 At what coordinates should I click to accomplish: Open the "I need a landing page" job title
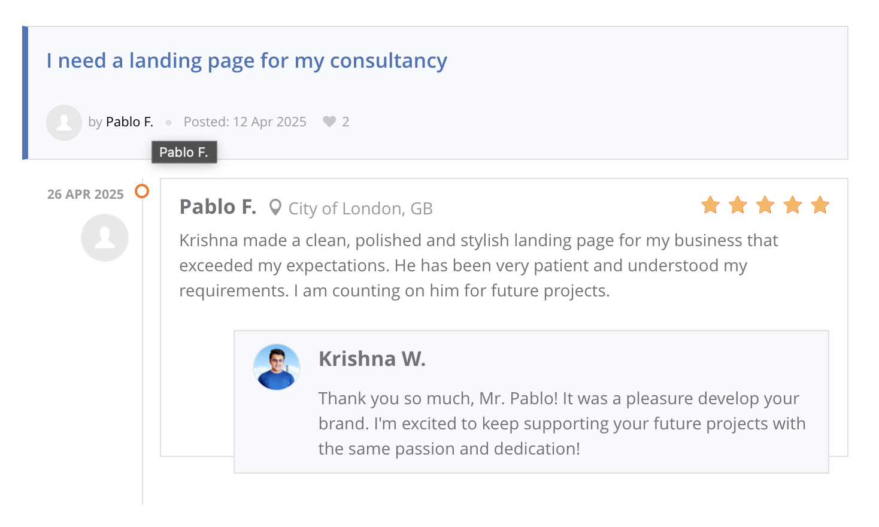(x=247, y=61)
